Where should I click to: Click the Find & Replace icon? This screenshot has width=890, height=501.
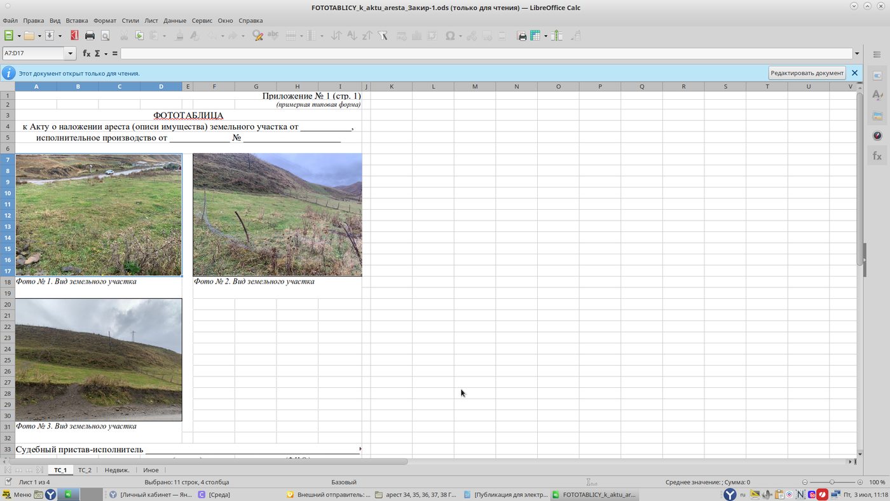point(257,36)
